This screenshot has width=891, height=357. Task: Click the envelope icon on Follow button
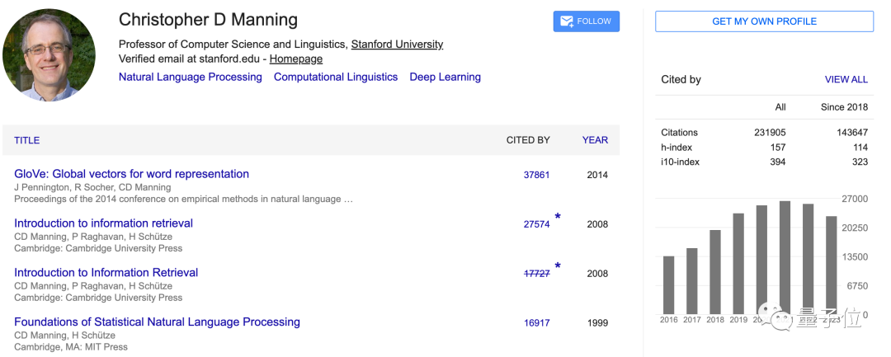(x=567, y=21)
